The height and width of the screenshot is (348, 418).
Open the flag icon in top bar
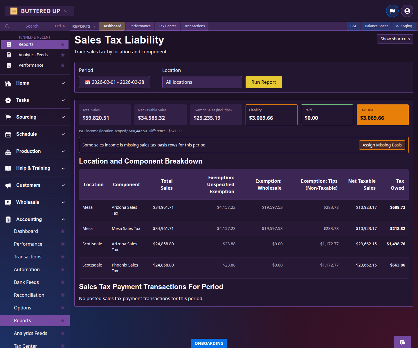coord(392,11)
